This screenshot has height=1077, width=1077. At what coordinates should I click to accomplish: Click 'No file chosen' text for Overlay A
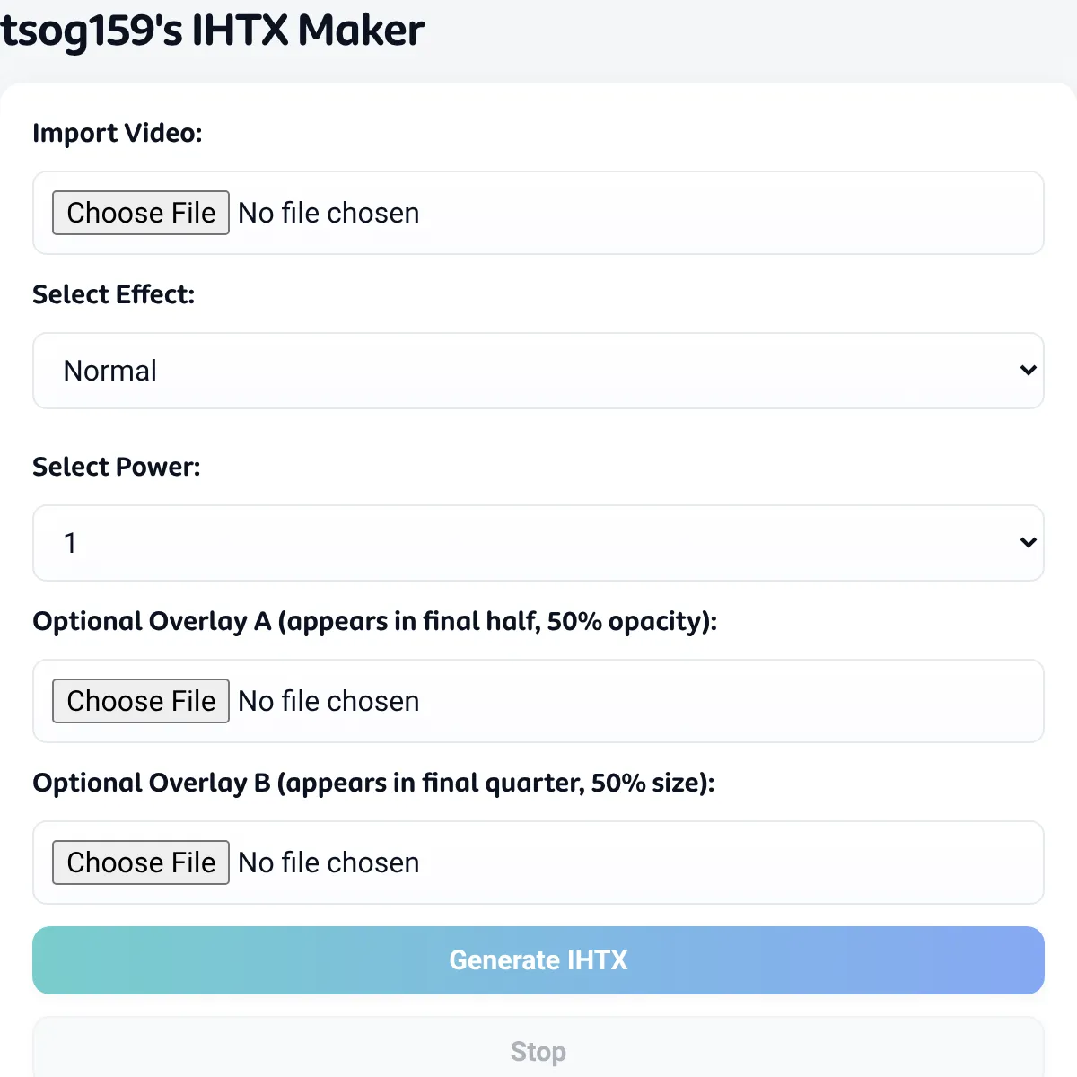click(x=328, y=701)
